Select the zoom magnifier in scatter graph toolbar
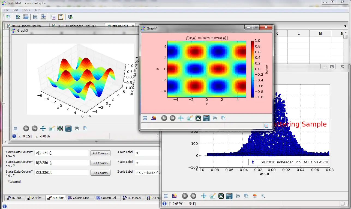 (263, 196)
